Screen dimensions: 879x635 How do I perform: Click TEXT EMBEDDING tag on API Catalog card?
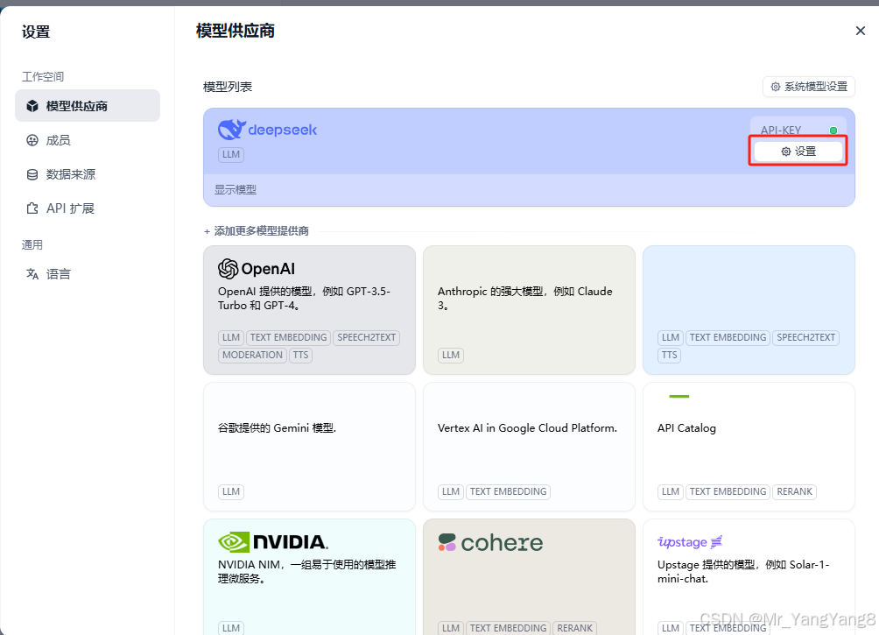[728, 492]
